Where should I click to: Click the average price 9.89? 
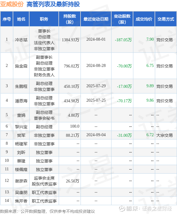click(150, 86)
